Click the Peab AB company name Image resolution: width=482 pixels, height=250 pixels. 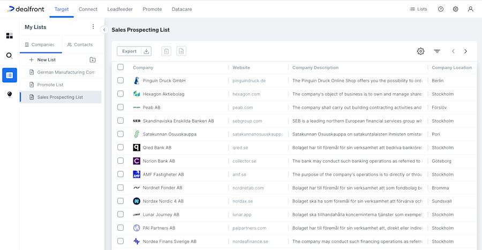pyautogui.click(x=152, y=108)
